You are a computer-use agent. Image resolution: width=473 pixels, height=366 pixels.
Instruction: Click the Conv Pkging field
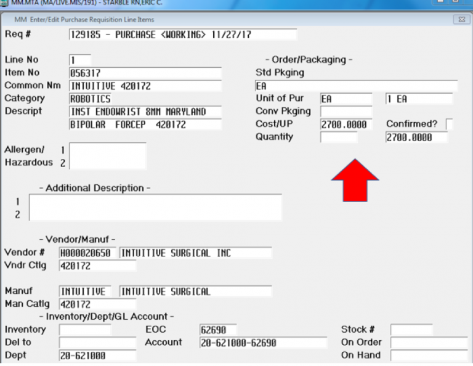coord(346,112)
